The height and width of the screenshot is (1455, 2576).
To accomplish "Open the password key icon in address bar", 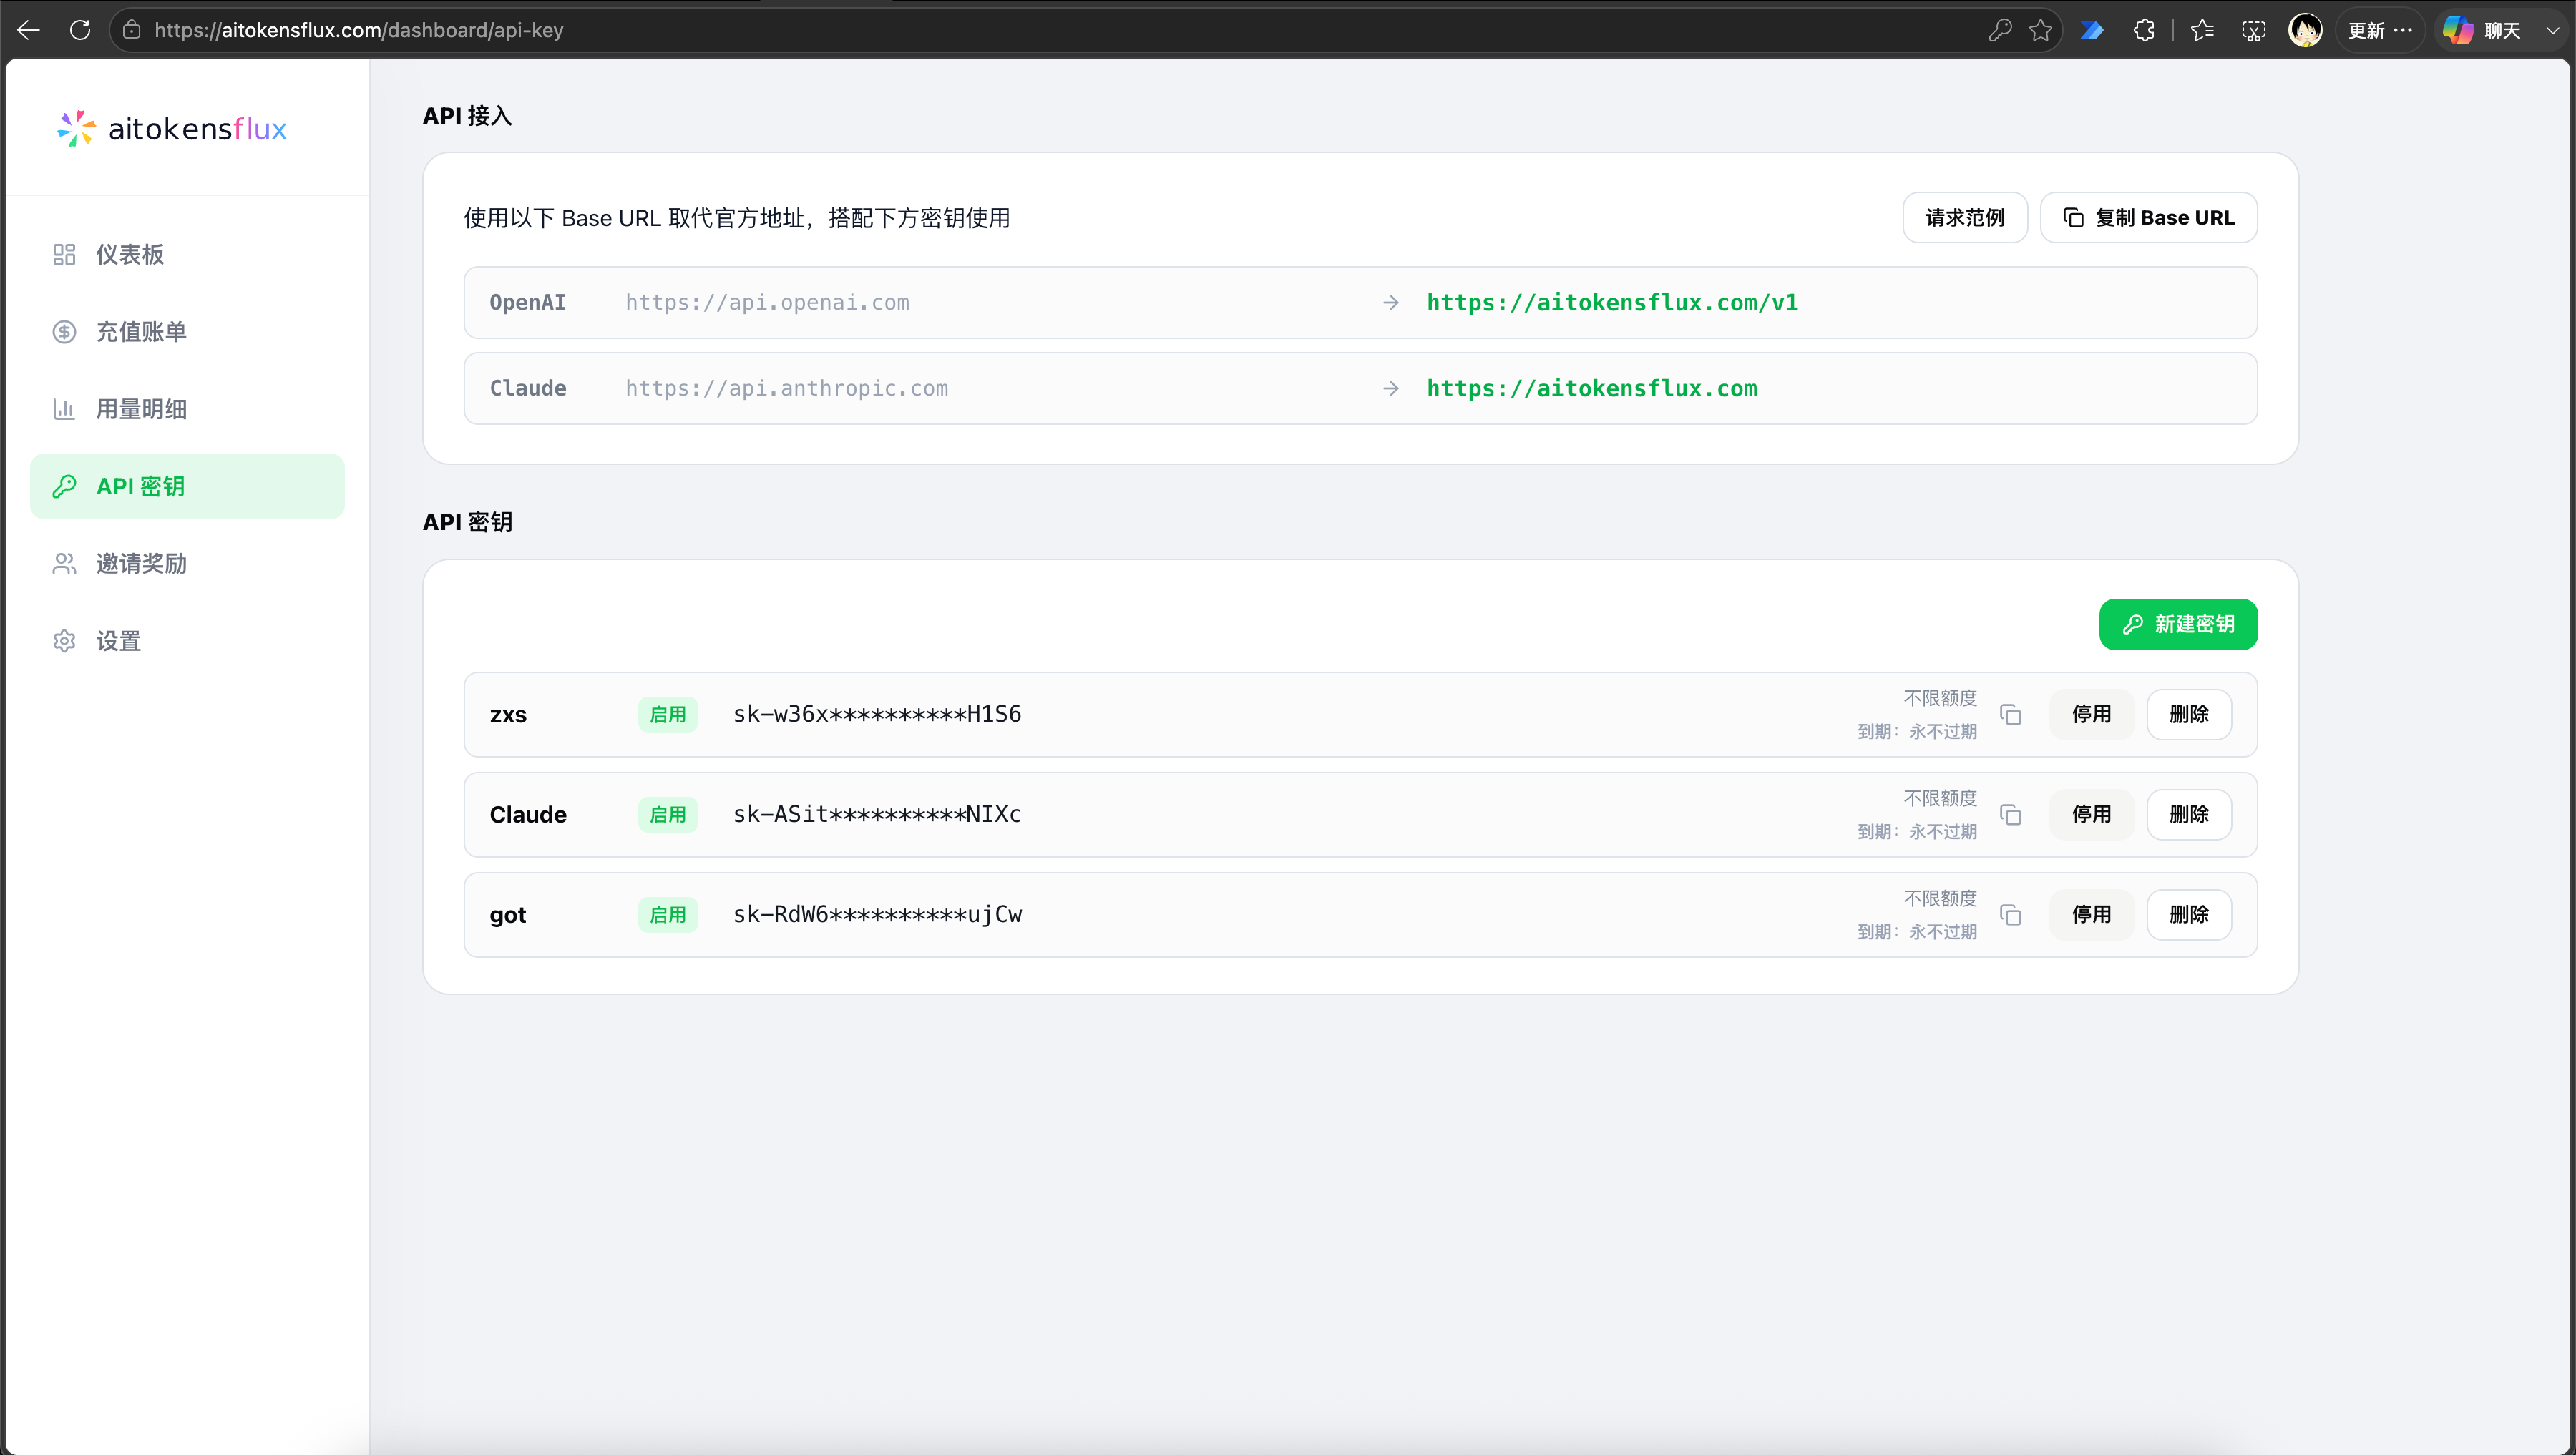I will [x=2000, y=30].
